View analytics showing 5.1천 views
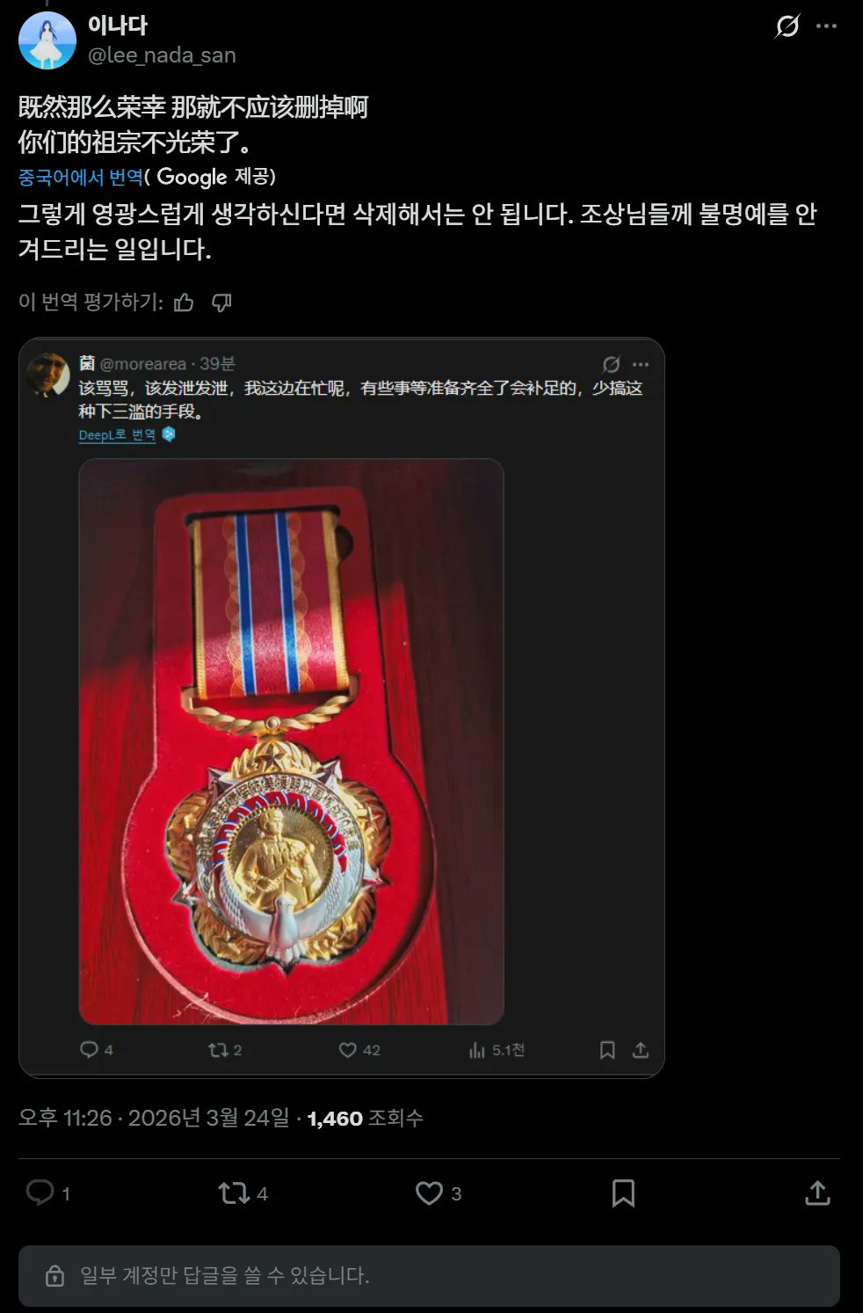Image resolution: width=863 pixels, height=1313 pixels. [497, 1049]
